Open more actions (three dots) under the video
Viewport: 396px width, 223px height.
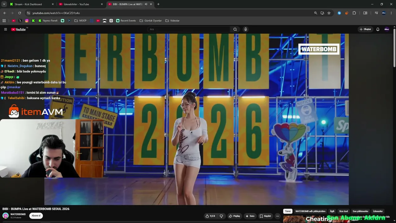278,216
